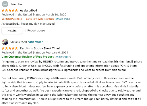Click the first star of Jason Lin's rating

(3, 10)
